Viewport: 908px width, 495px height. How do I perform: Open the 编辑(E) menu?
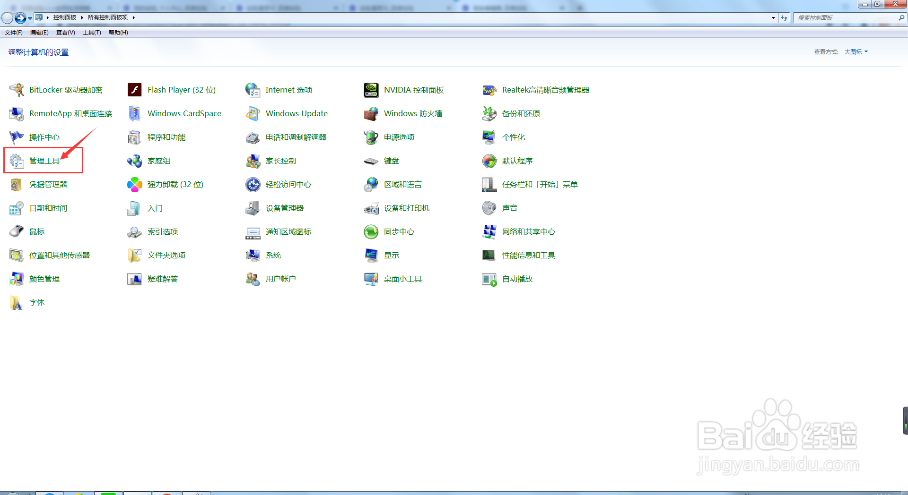(39, 33)
